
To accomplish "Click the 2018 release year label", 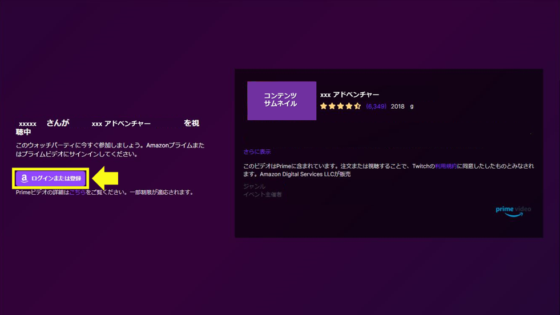I will [x=397, y=107].
